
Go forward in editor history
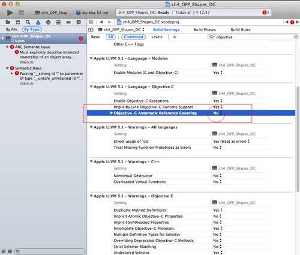(109, 22)
